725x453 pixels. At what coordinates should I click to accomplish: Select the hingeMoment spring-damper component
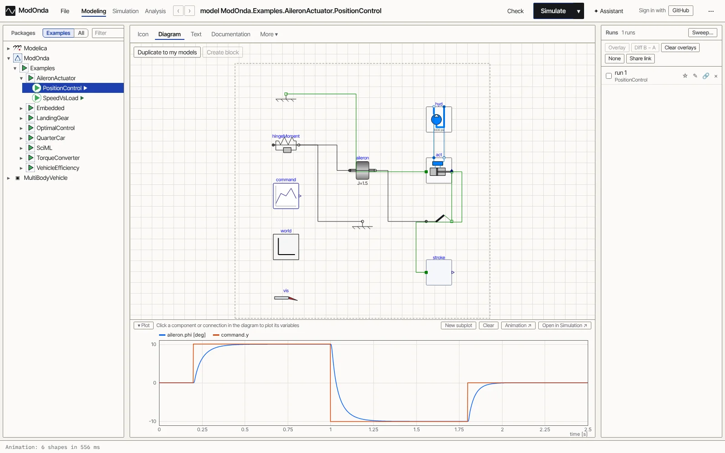(x=286, y=145)
